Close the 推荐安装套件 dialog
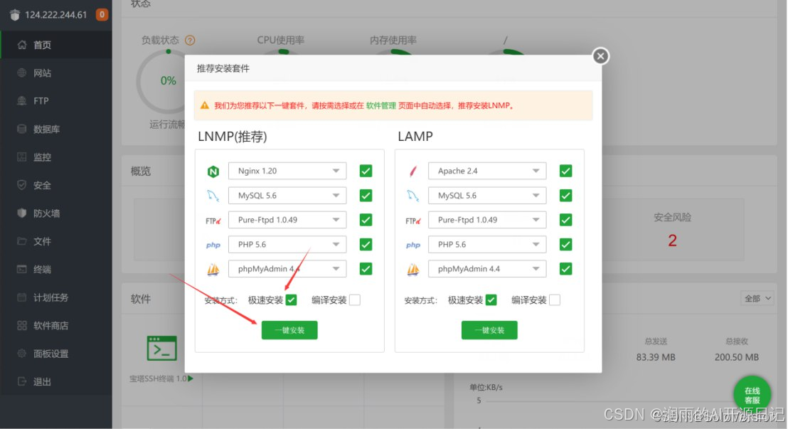 (x=600, y=55)
